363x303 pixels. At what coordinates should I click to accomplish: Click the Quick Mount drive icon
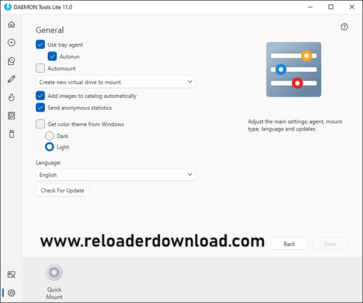(x=54, y=272)
